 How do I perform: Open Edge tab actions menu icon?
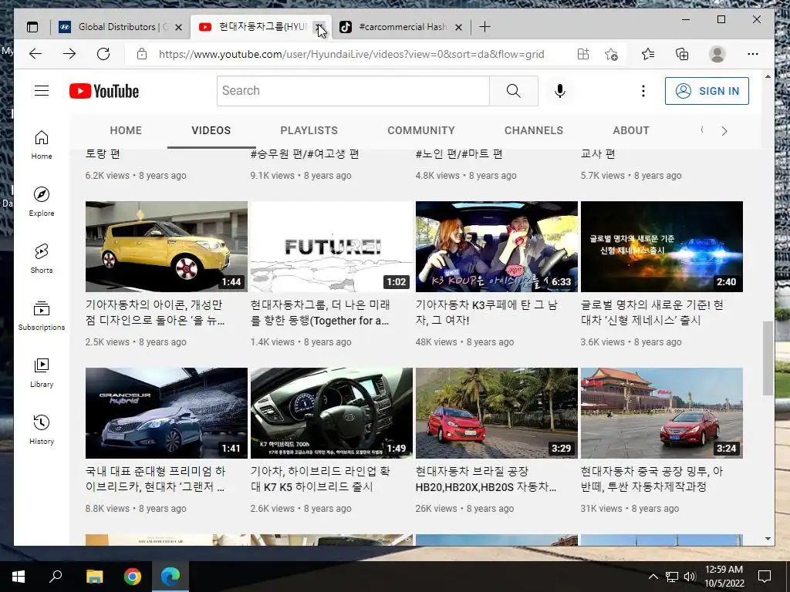tap(32, 27)
